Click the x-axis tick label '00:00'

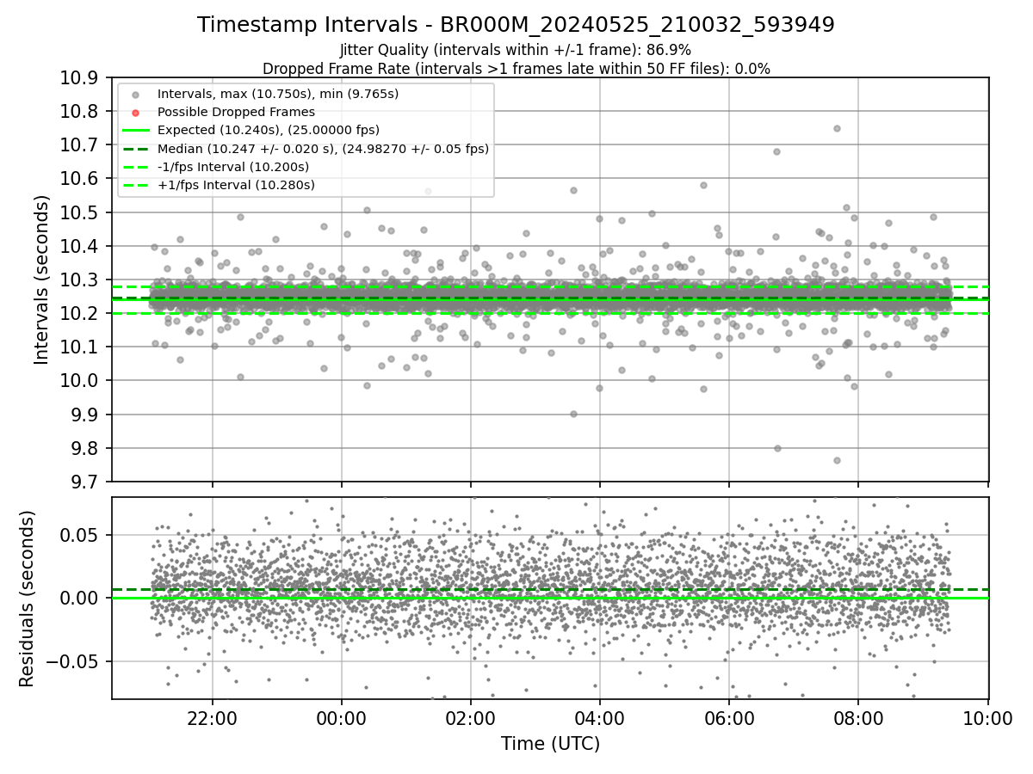[341, 717]
